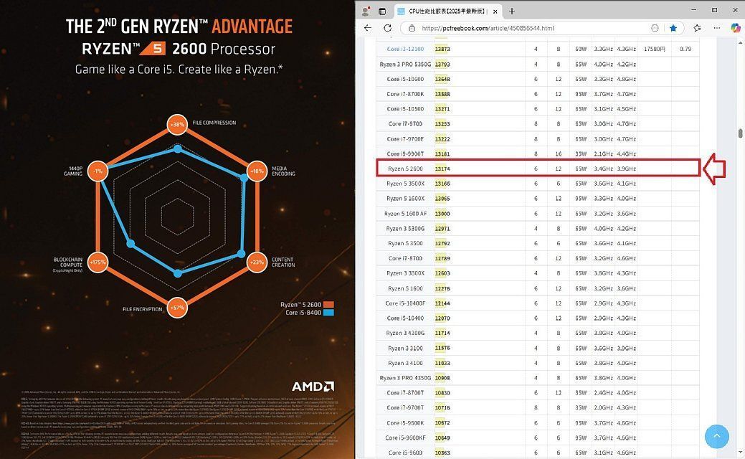Image resolution: width=745 pixels, height=459 pixels.
Task: Click the circular icon left of the favorite star
Action: coord(655,28)
